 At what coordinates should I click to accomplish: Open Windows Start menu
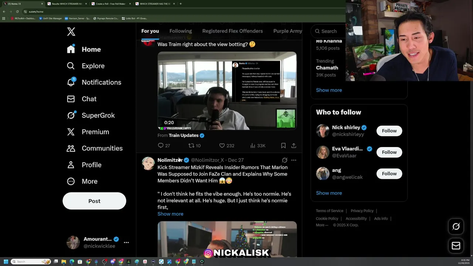tap(6, 262)
